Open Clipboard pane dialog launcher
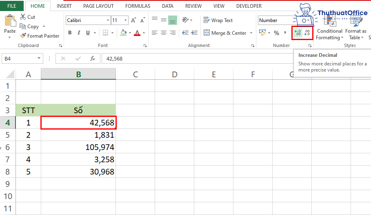Viewport: 371px width, 215px height. click(x=60, y=45)
